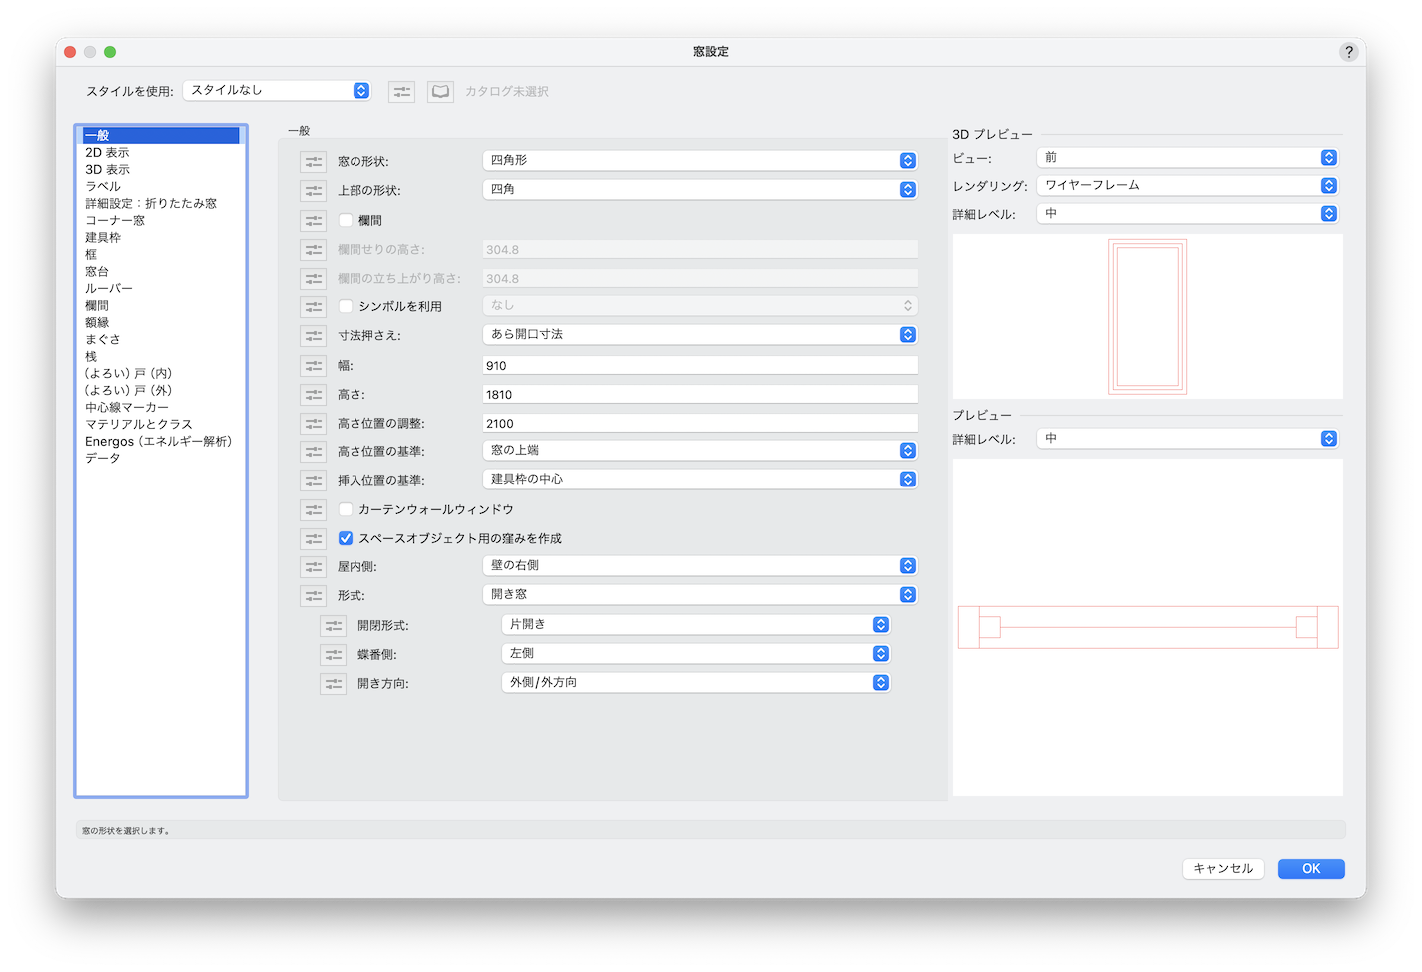Open the 形式 dropdown showing 開き窓
Image resolution: width=1422 pixels, height=972 pixels.
700,594
